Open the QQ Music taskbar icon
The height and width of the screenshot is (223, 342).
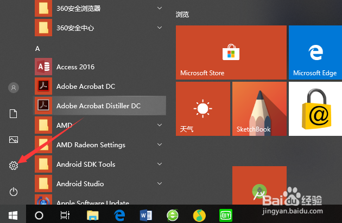(199, 215)
